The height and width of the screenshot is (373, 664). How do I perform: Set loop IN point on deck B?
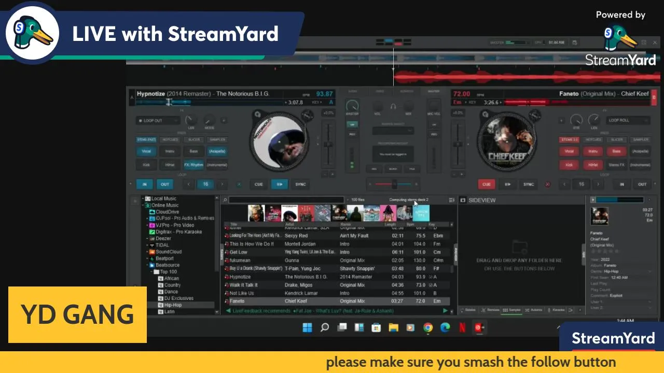click(x=621, y=184)
